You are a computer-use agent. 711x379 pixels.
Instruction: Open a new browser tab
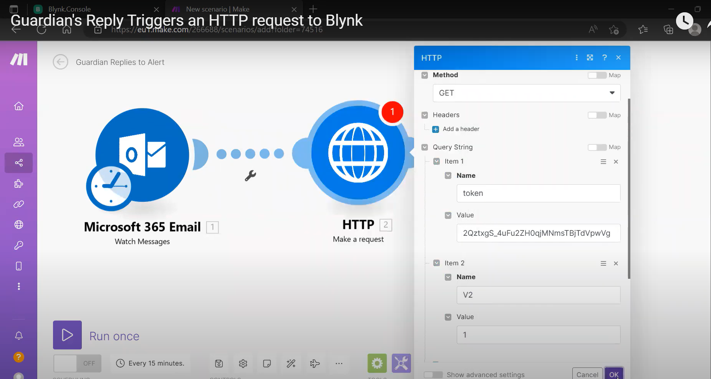pos(313,9)
